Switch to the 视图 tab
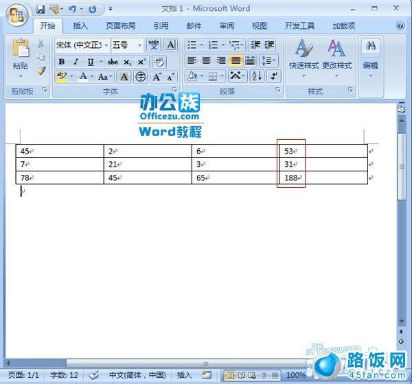This screenshot has height=384, width=412. click(260, 26)
